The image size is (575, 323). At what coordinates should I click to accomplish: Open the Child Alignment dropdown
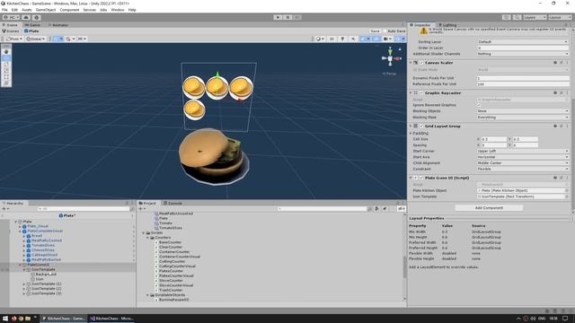(x=523, y=163)
